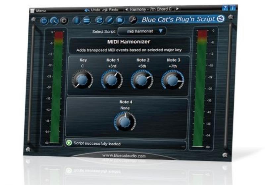Viewport: 265px width, 185px height.
Task: Open script folder icon
Action: pos(120,20)
